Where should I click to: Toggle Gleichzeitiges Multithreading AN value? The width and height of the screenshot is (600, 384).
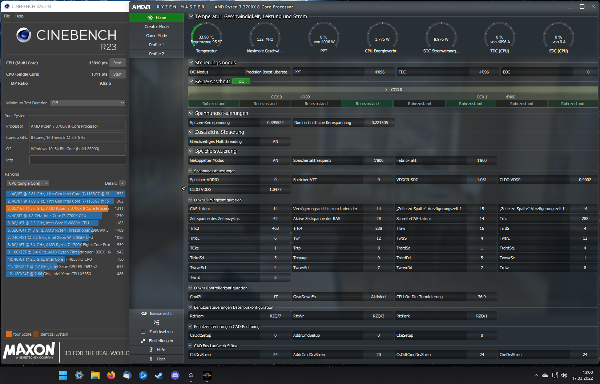pos(275,141)
